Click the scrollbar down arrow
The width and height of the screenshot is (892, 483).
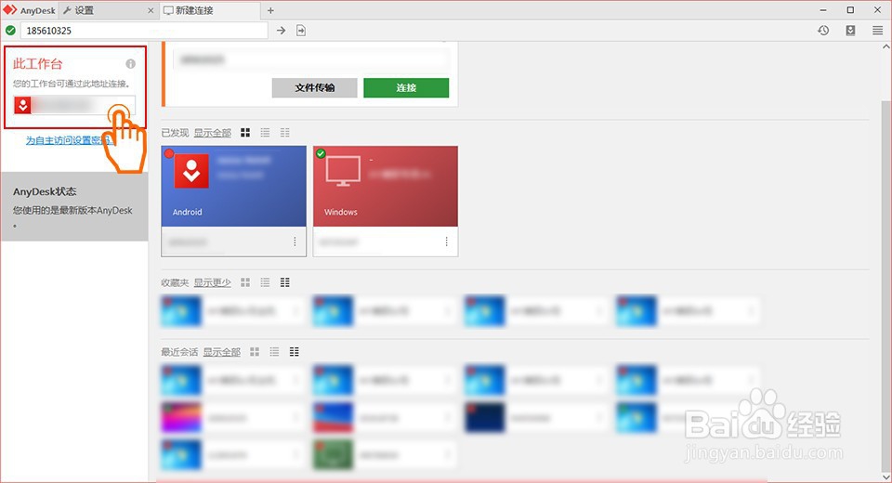(886, 476)
